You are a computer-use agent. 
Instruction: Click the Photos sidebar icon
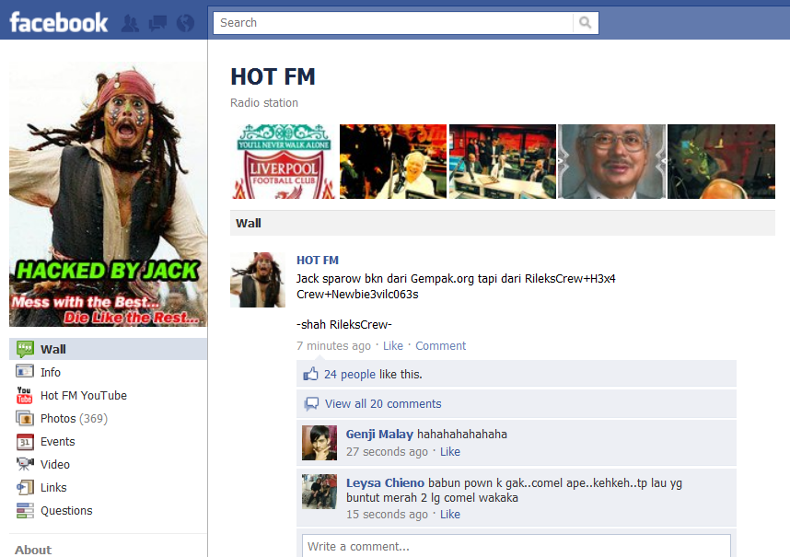25,418
